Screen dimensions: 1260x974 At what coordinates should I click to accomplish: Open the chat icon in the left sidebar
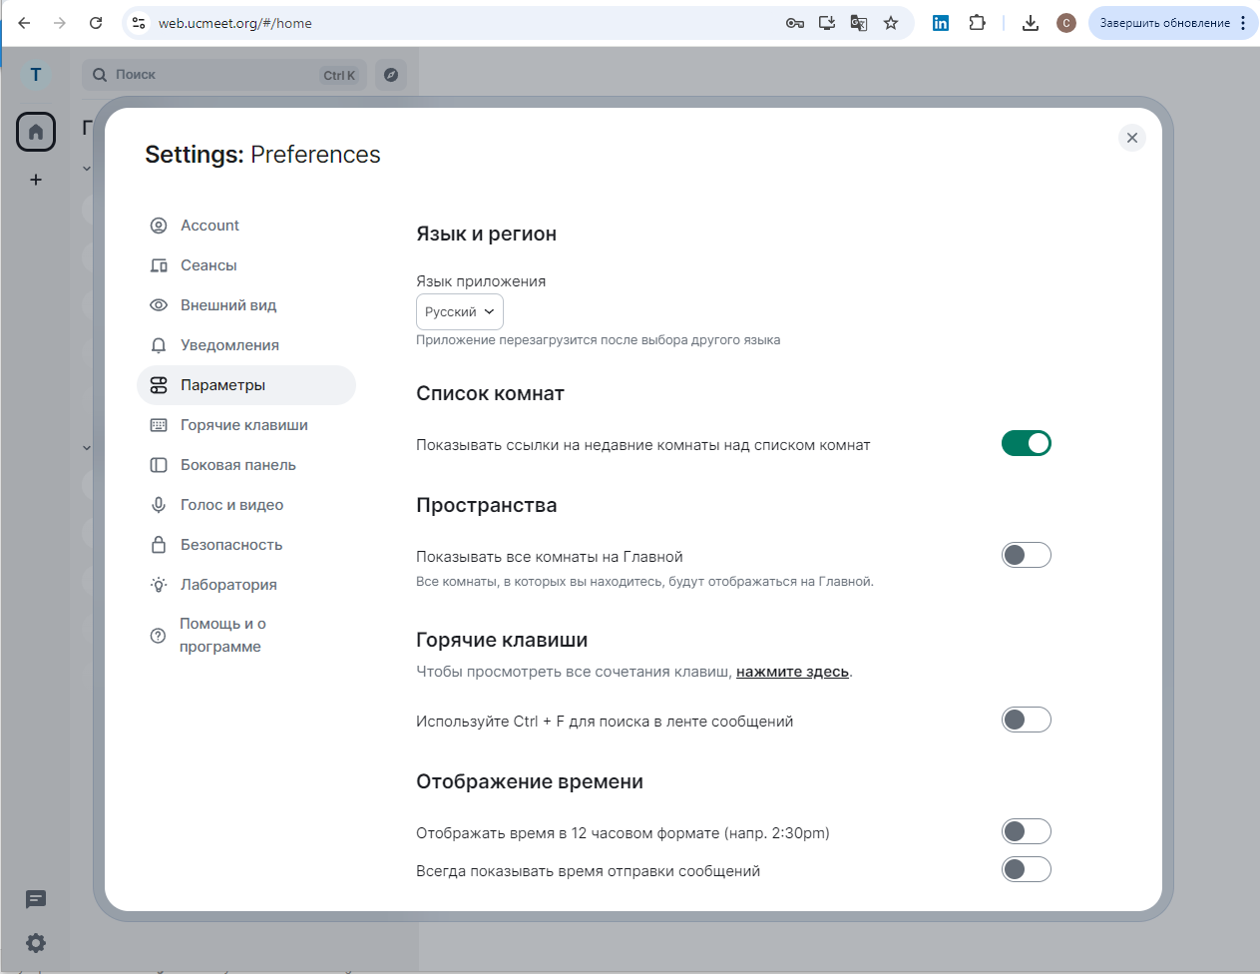(x=35, y=900)
